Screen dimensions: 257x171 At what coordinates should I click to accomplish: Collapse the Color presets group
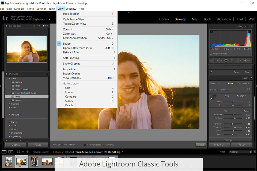[9, 79]
